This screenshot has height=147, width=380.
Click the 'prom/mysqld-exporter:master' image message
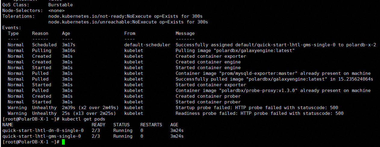click(273, 73)
